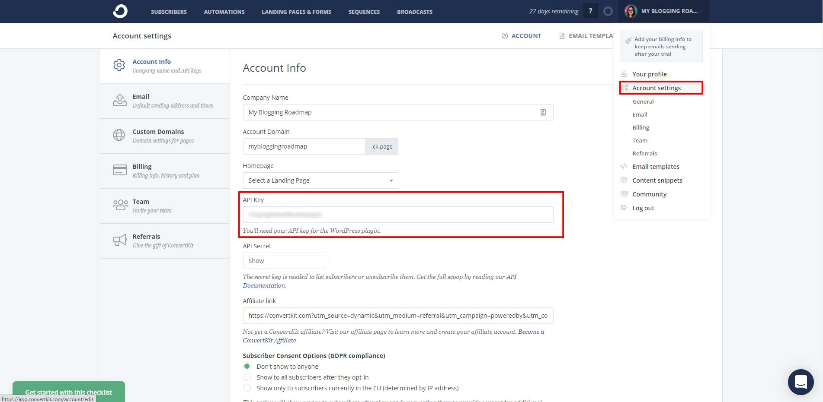Open Sequences in the top navigation
Screen dimensions: 823x402
[364, 12]
